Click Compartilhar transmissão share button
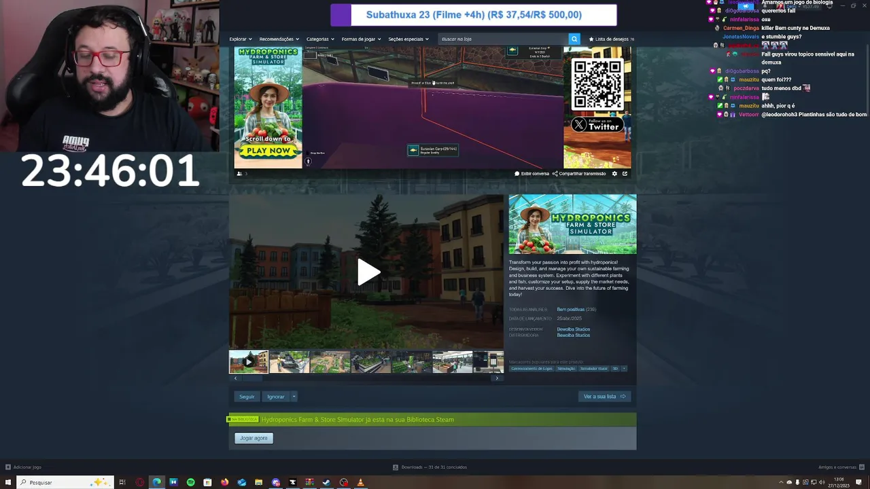Screen dimensions: 870x489 [579, 173]
